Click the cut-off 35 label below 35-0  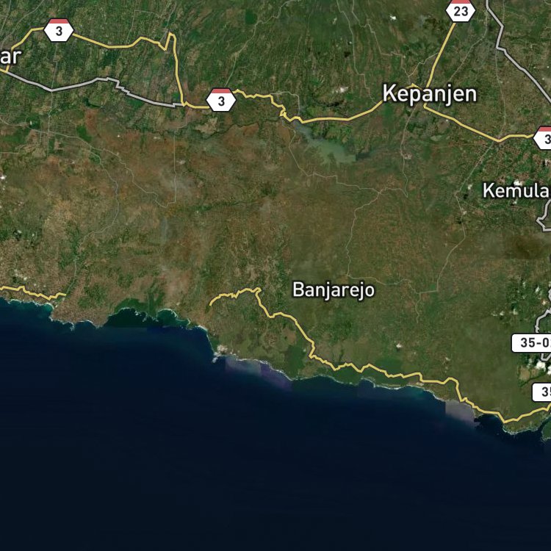[x=542, y=392]
